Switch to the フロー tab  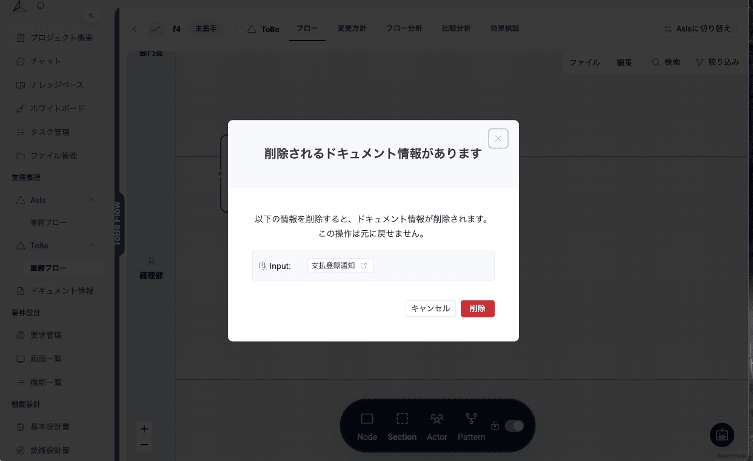click(x=307, y=28)
